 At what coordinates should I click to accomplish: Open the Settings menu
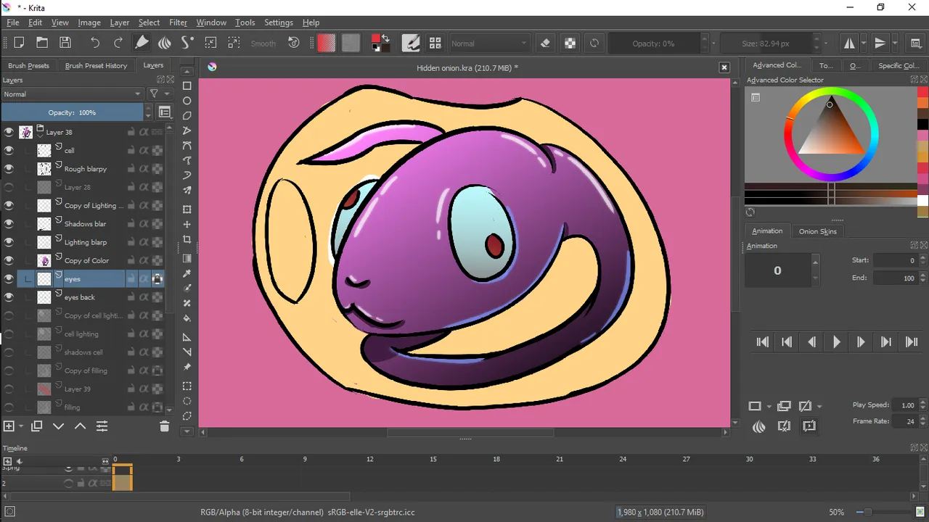(x=278, y=22)
